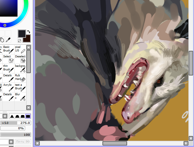Image resolution: width=194 pixels, height=147 pixels.
Task: Open the dropdown left of the edge shapes
Action: [x=5, y=116]
